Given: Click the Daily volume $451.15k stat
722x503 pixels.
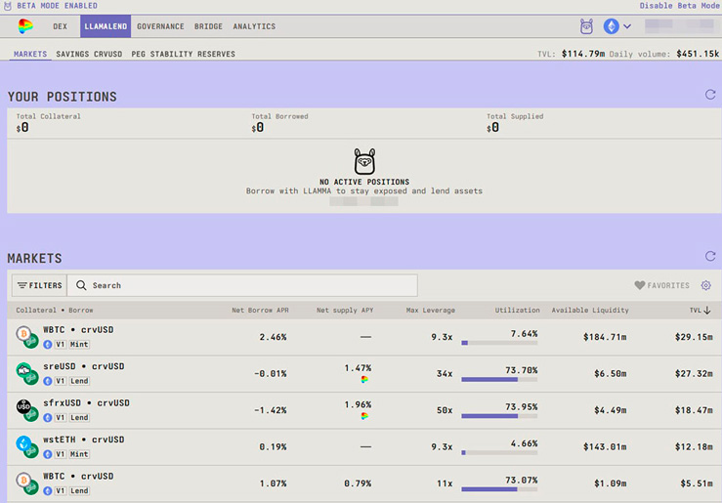Looking at the screenshot, I should (x=664, y=54).
